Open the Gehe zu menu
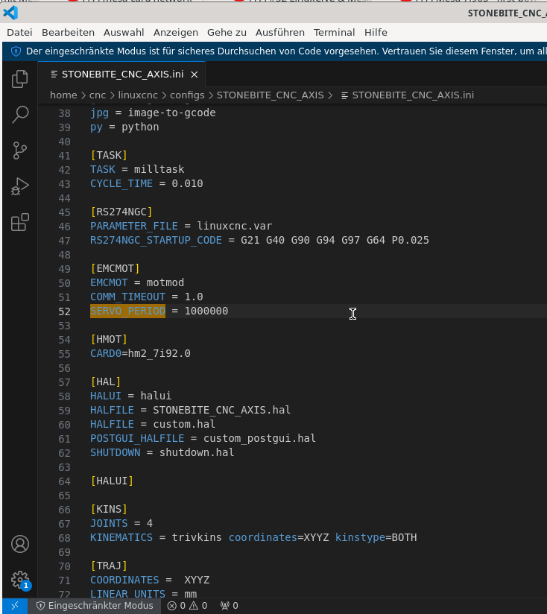Screen dimensions: 547x614 coord(227,33)
